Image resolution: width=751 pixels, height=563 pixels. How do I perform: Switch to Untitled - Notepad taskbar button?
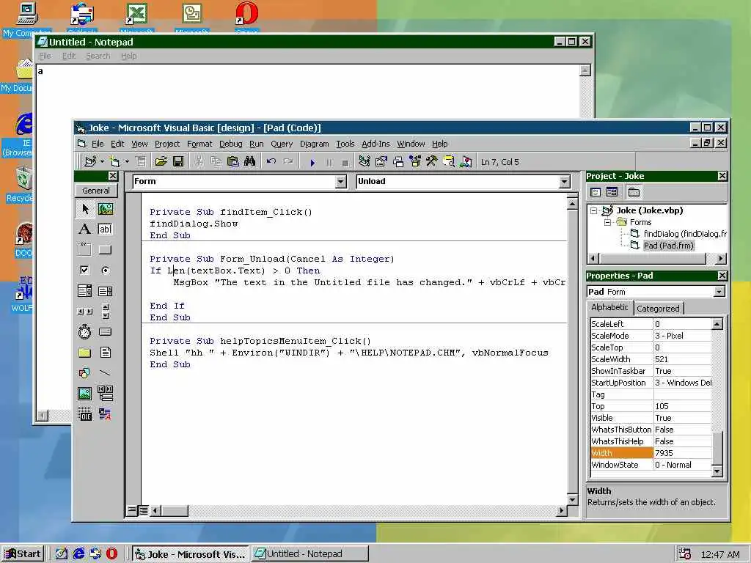pyautogui.click(x=310, y=554)
